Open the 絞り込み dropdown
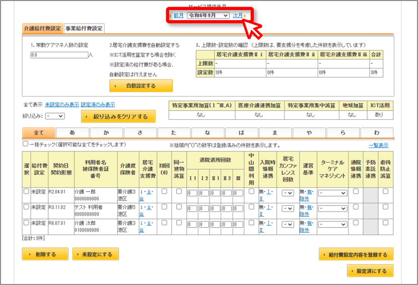Viewport: 418px width, 285px height. pos(55,116)
